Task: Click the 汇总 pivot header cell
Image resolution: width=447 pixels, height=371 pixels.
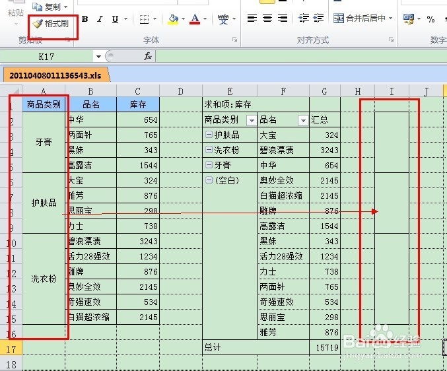Action: click(x=325, y=119)
